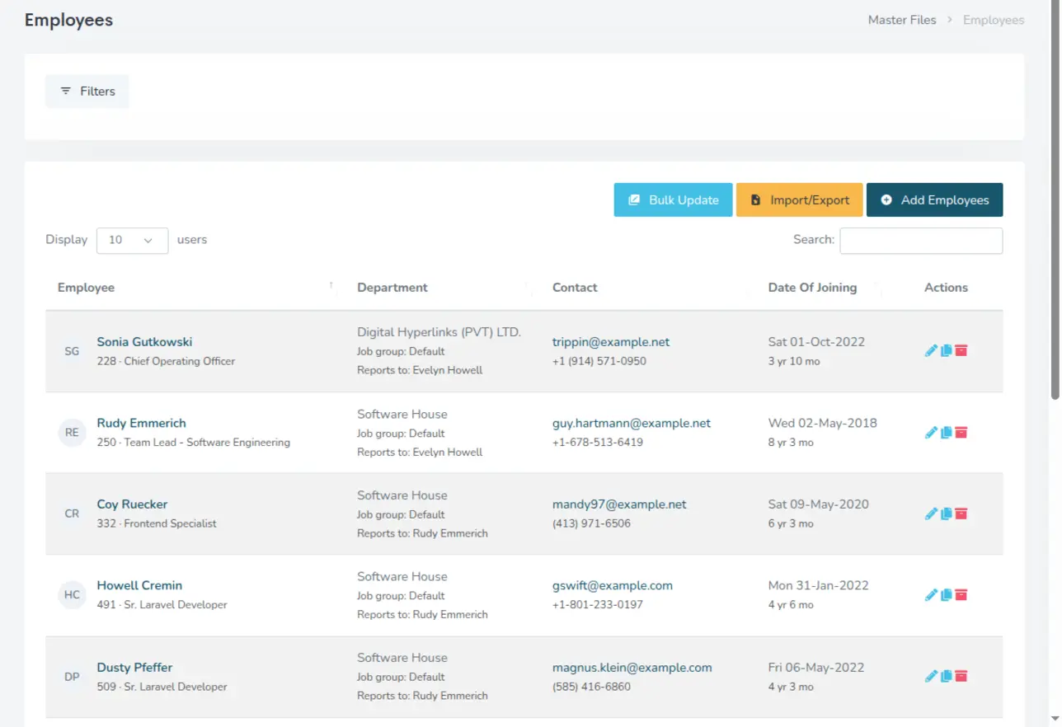Go to Master Files breadcrumb
The image size is (1062, 727).
click(902, 20)
